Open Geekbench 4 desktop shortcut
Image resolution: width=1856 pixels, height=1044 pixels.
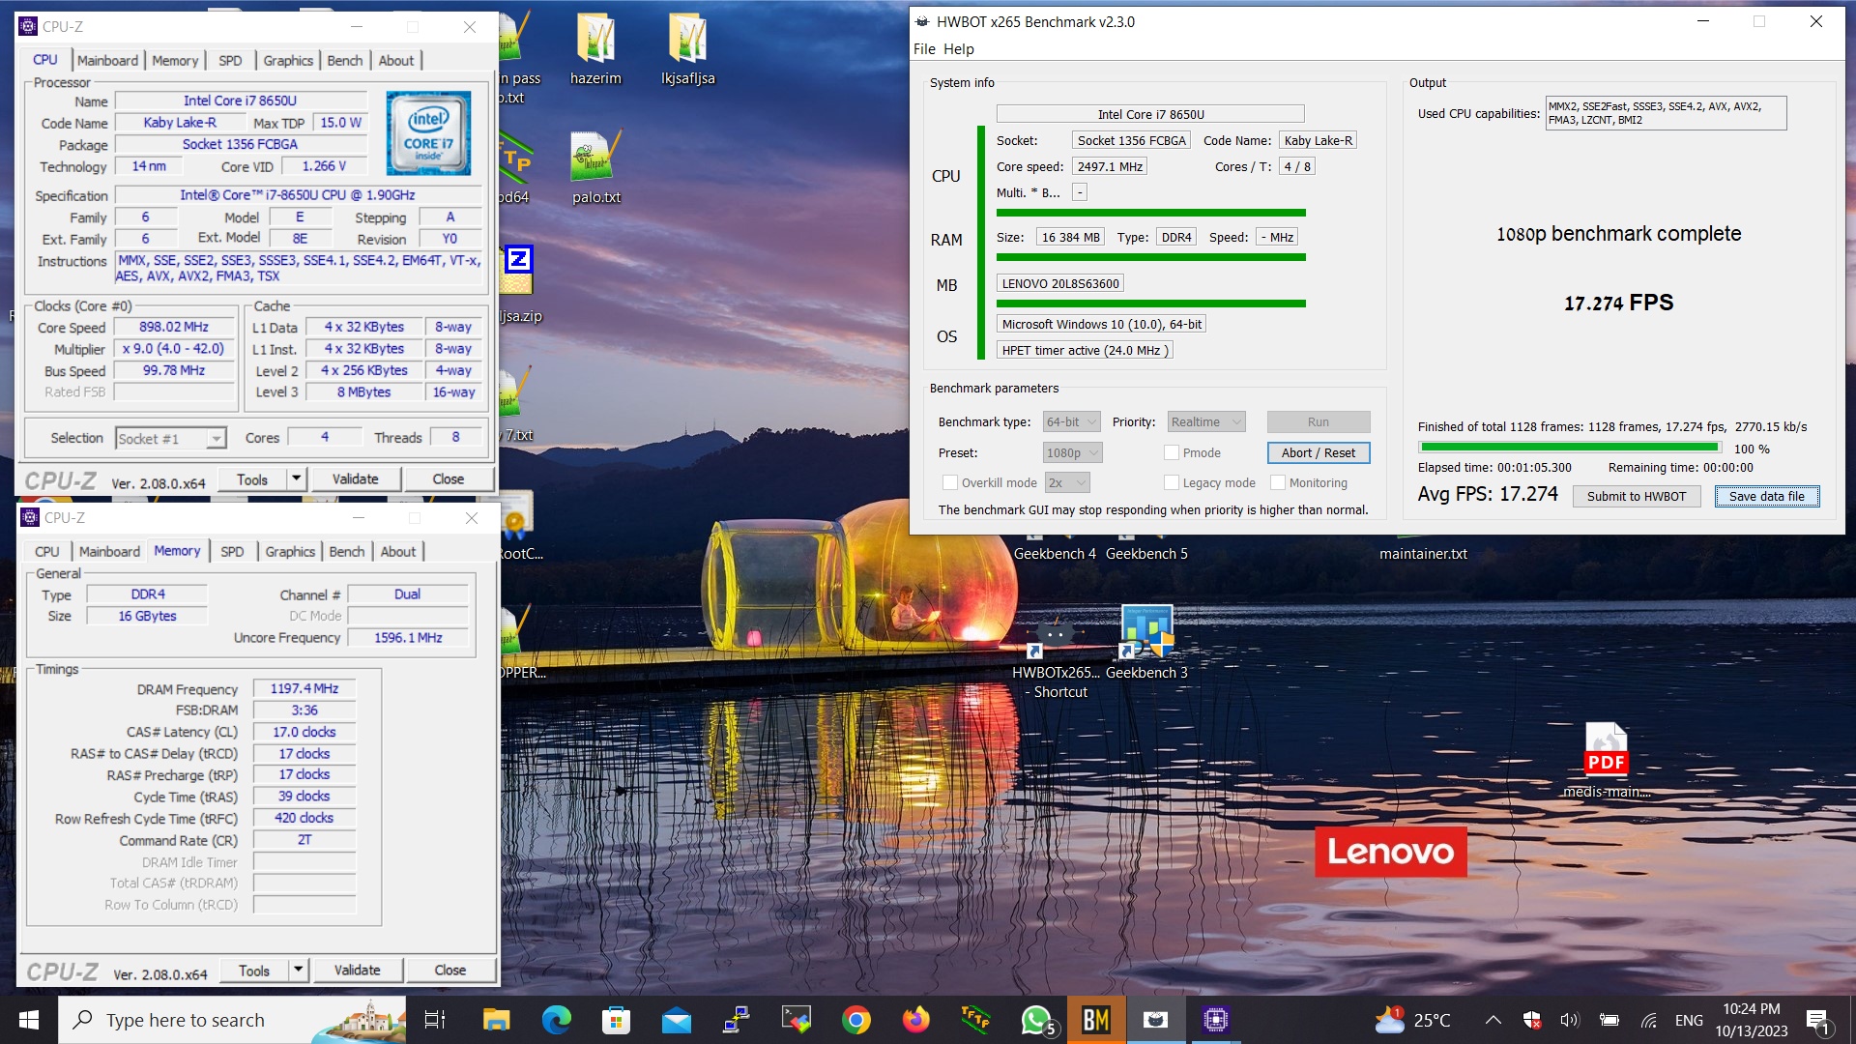(1055, 553)
